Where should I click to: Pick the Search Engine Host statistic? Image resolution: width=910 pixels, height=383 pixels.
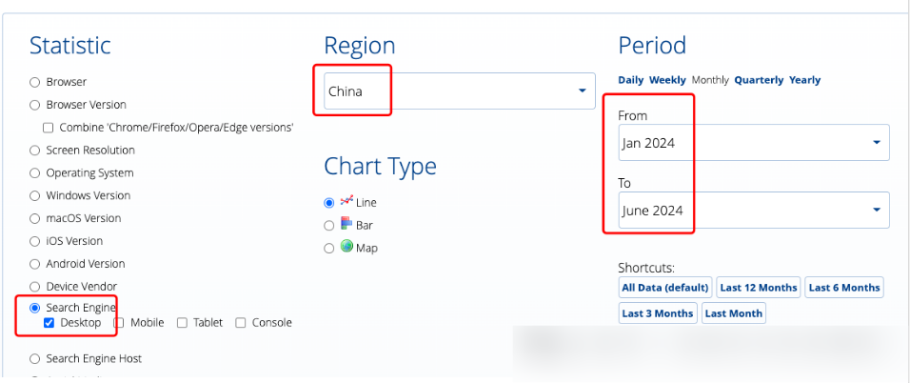pyautogui.click(x=35, y=359)
